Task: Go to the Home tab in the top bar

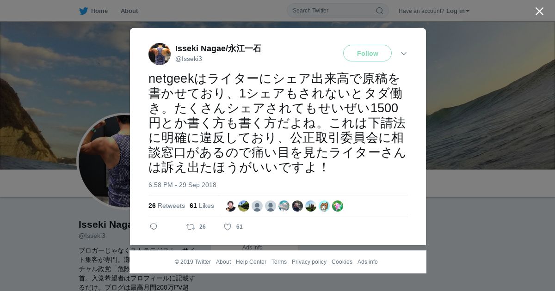Action: tap(99, 11)
